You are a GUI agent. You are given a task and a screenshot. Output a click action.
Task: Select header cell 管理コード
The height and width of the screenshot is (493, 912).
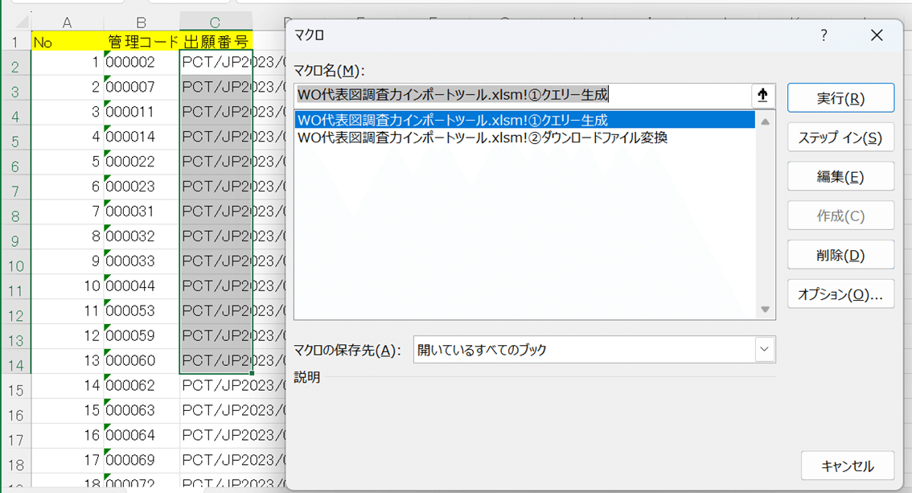tap(142, 41)
